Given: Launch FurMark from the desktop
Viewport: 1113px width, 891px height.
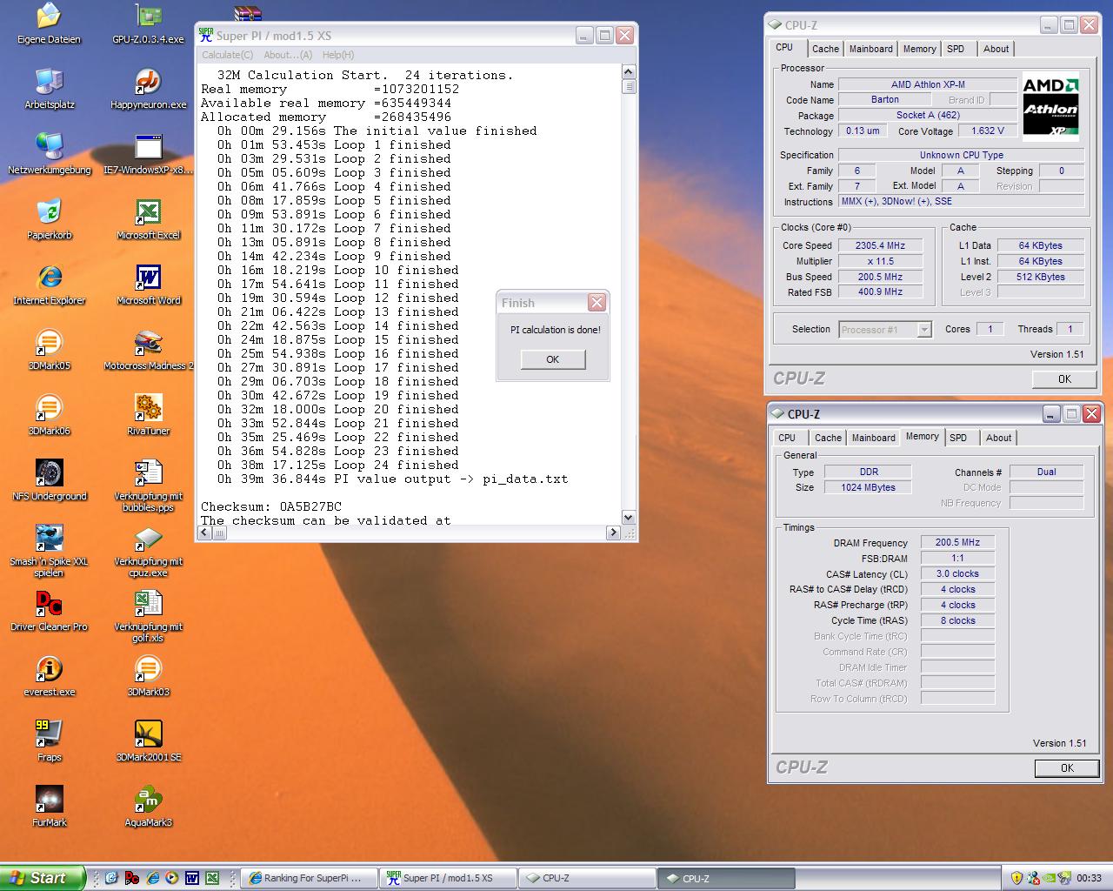Looking at the screenshot, I should pyautogui.click(x=49, y=807).
